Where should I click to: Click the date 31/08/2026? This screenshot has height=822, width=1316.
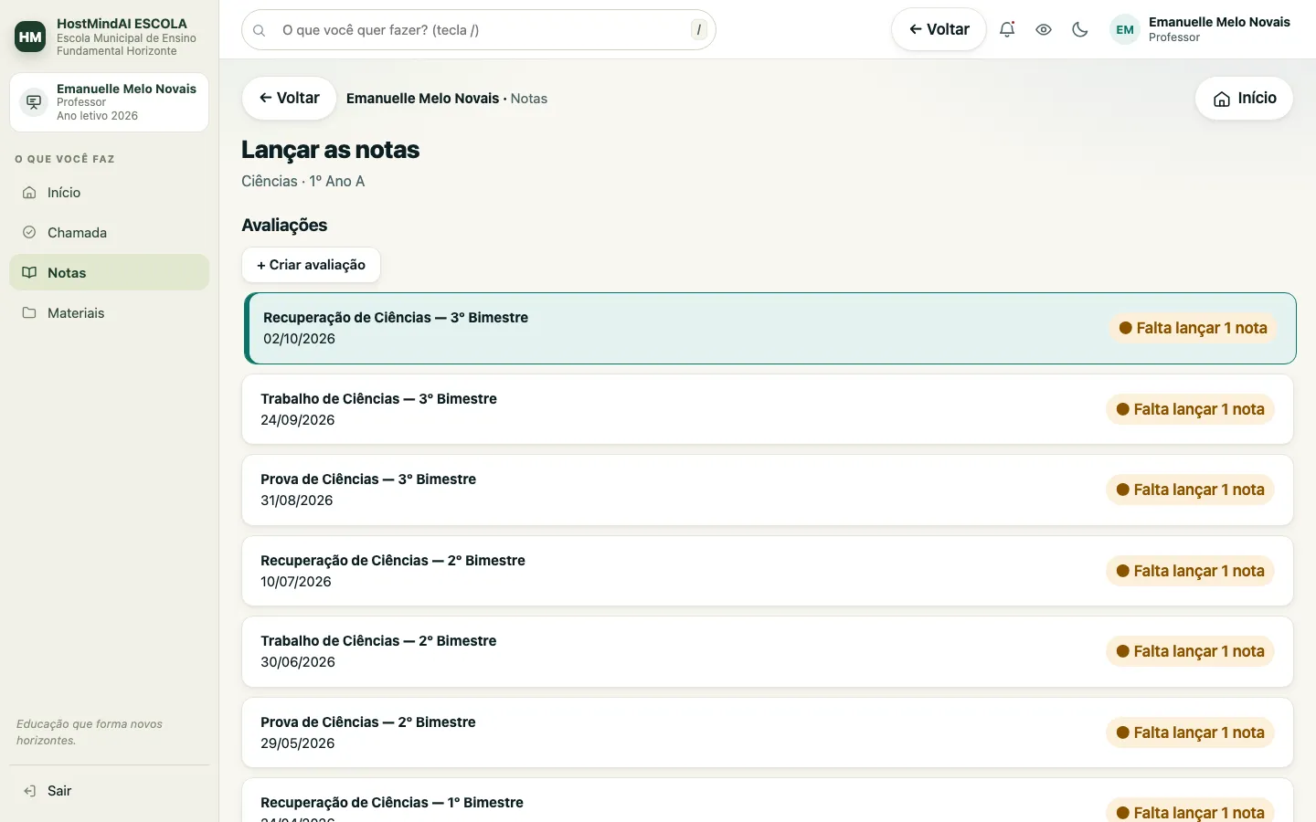pos(297,501)
